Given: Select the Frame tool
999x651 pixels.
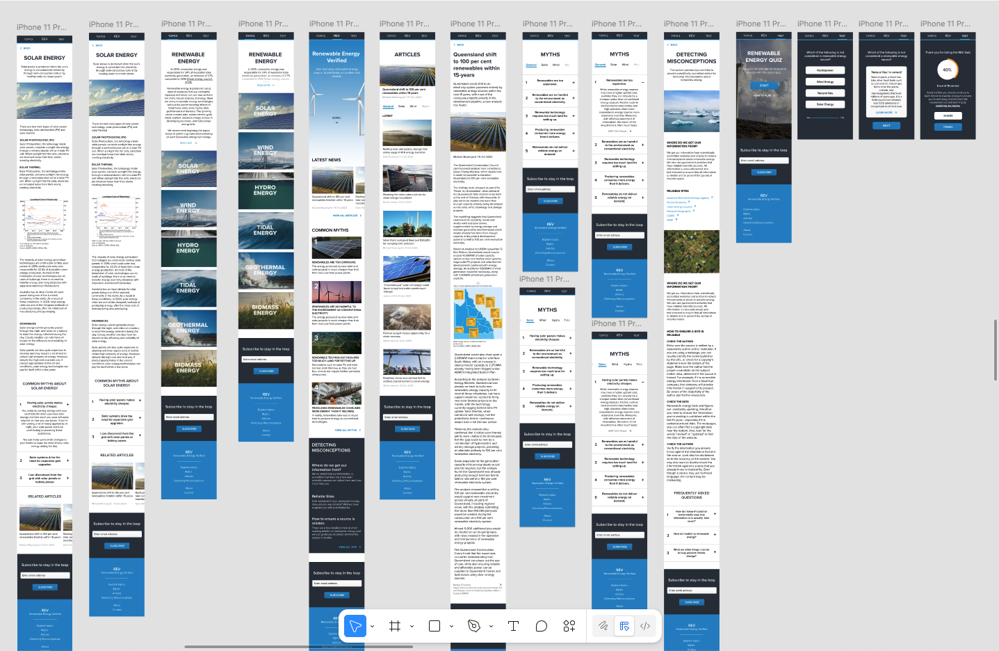Looking at the screenshot, I should pyautogui.click(x=395, y=626).
